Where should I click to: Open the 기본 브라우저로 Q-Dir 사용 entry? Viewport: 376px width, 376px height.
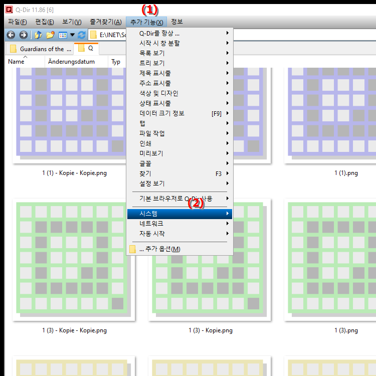(x=179, y=199)
